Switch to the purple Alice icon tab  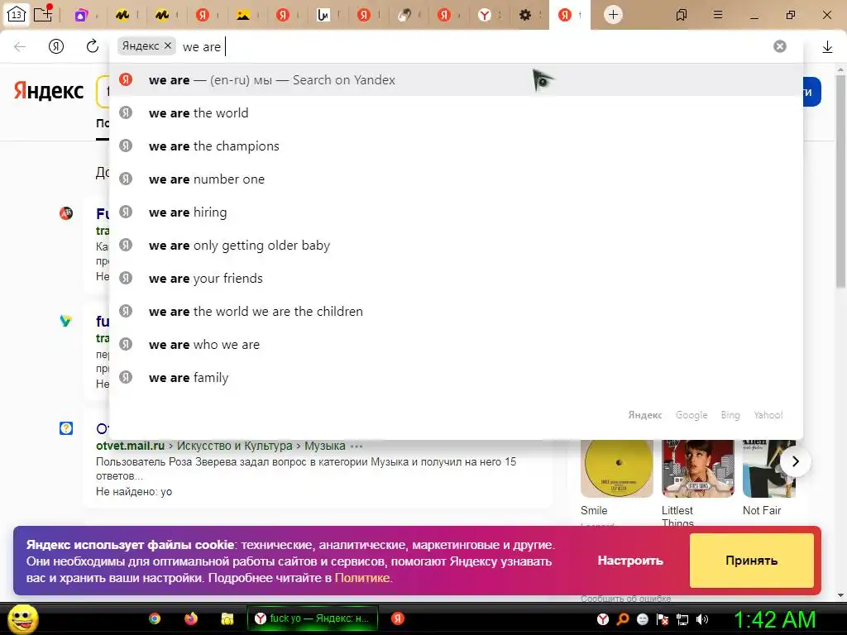tap(81, 15)
